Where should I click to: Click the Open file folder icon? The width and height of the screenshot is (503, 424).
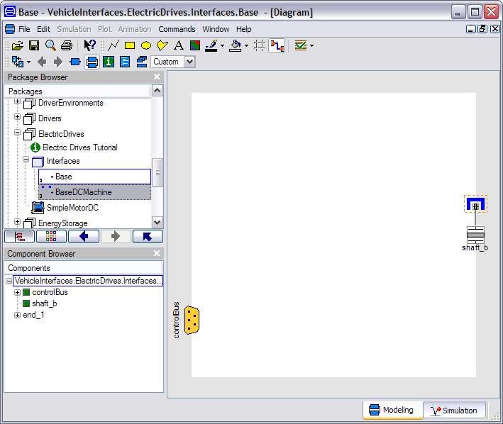(18, 45)
